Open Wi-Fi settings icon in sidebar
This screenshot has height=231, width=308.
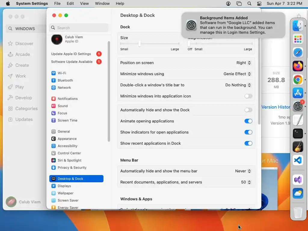pyautogui.click(x=54, y=73)
